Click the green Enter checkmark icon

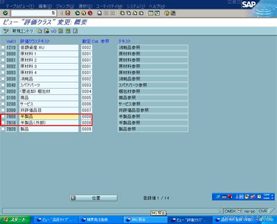[5, 13]
